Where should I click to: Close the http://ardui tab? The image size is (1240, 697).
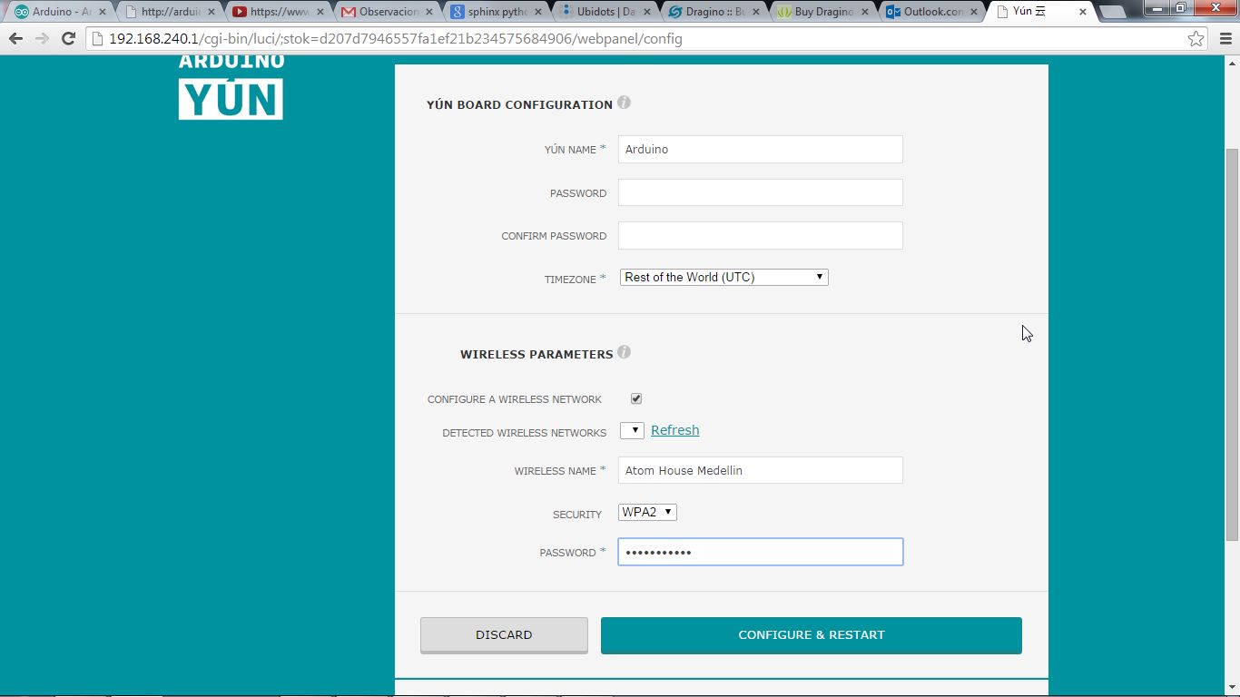[212, 12]
